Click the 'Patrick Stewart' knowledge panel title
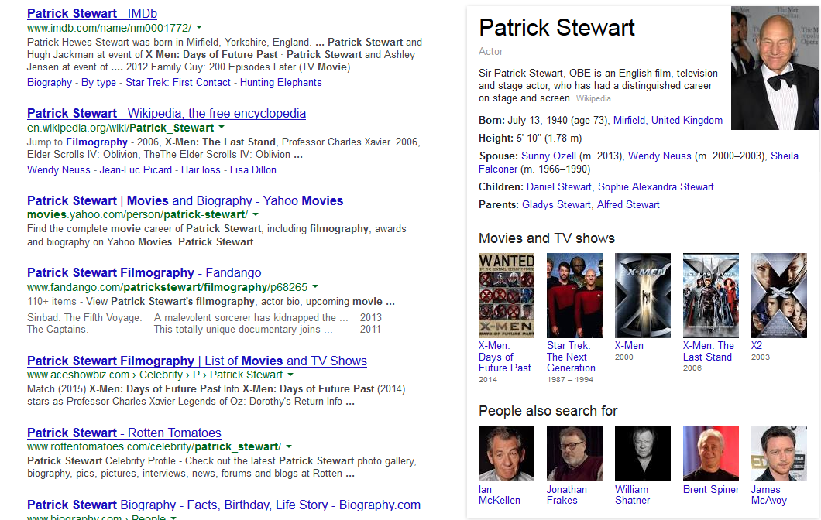The height and width of the screenshot is (520, 821). tap(557, 28)
